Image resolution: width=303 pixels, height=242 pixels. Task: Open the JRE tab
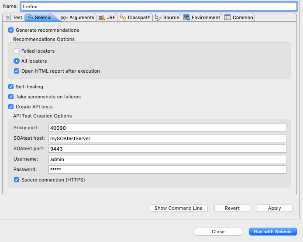(107, 17)
